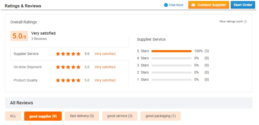This screenshot has height=125, width=259.
Task: Show ALL reviews filter
Action: point(13,116)
